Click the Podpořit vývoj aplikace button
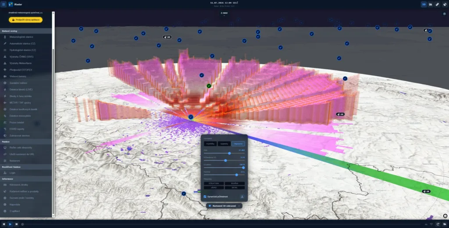The width and height of the screenshot is (449, 228). point(25,20)
